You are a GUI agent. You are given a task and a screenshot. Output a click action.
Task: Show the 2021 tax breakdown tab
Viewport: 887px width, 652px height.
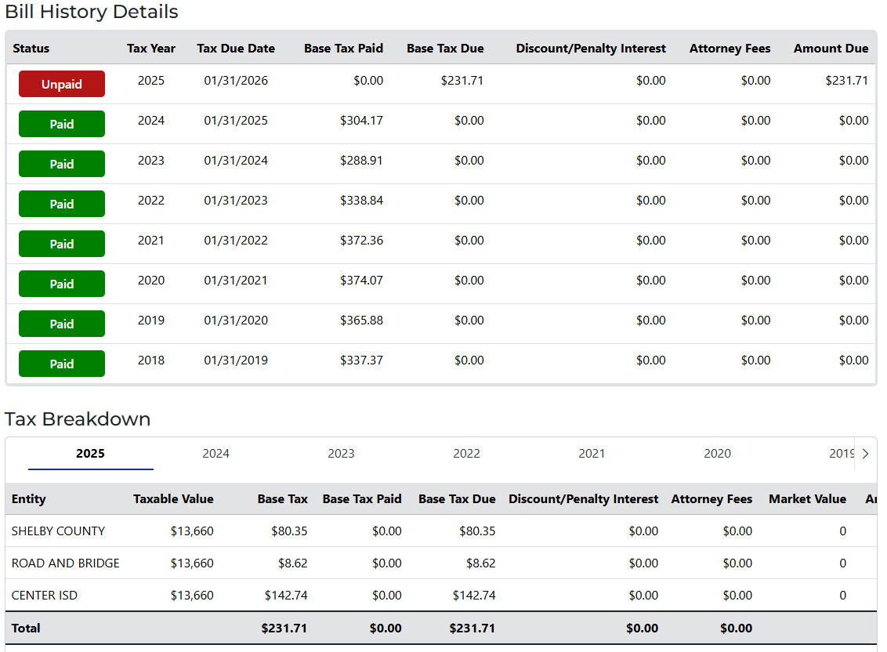(592, 453)
